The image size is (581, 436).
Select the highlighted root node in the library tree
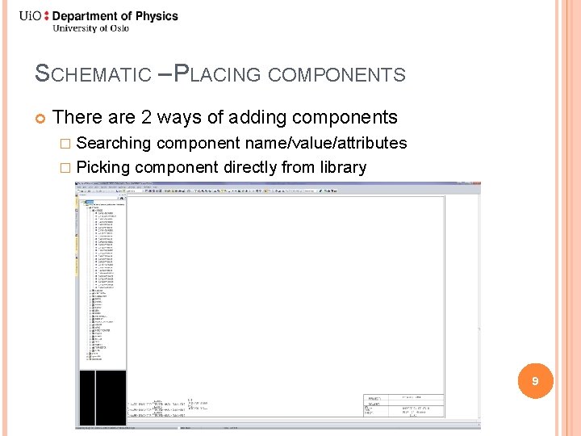pyautogui.click(x=90, y=202)
